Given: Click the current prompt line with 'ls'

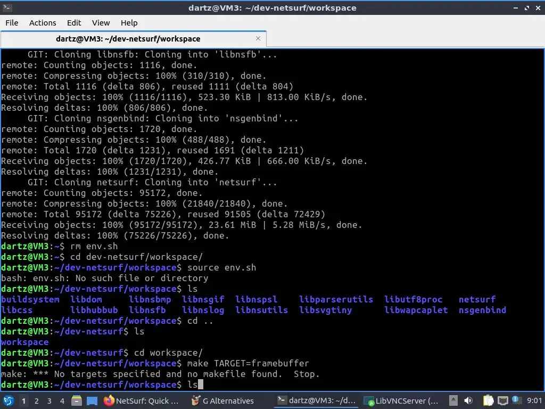Looking at the screenshot, I should [x=102, y=385].
